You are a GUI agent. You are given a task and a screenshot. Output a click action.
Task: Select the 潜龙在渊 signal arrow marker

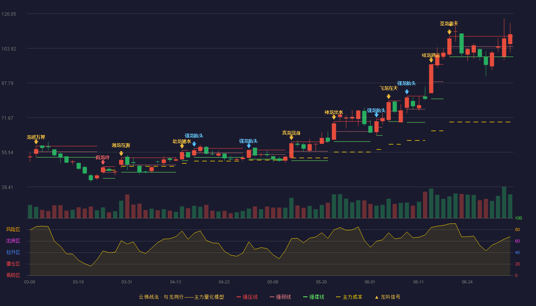[x=121, y=153]
